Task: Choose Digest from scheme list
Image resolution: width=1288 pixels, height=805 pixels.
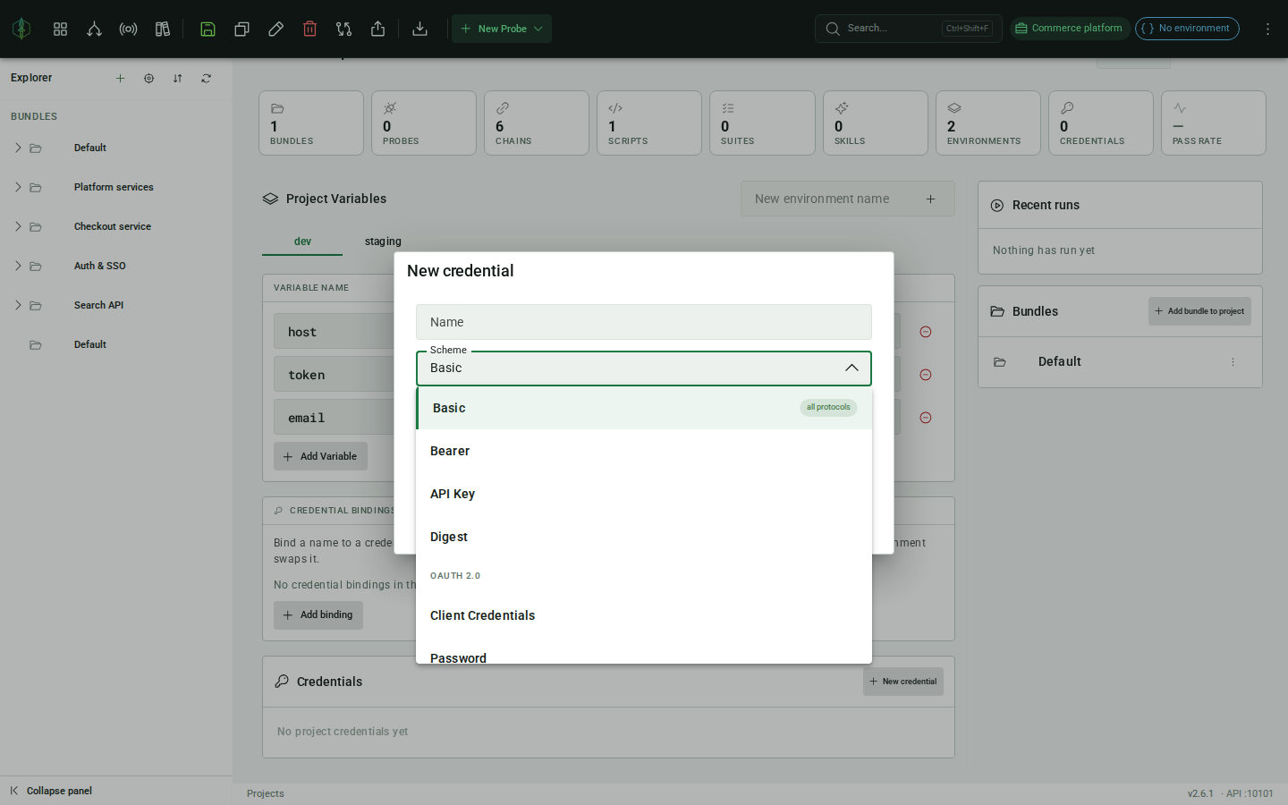Action: pyautogui.click(x=644, y=537)
